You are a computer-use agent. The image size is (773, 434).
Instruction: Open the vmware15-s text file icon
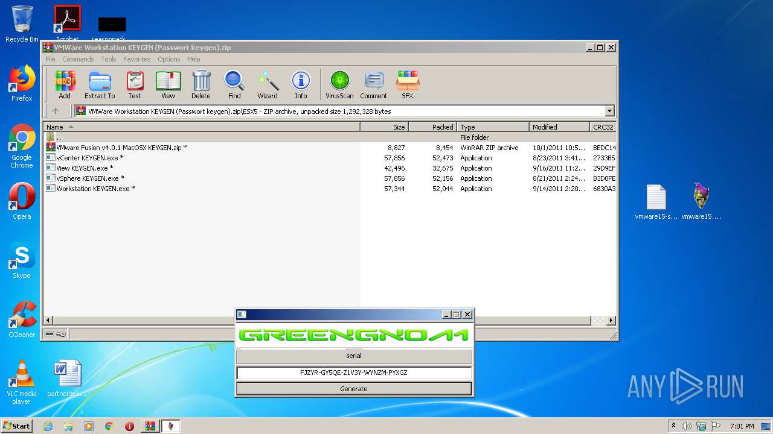(x=656, y=202)
